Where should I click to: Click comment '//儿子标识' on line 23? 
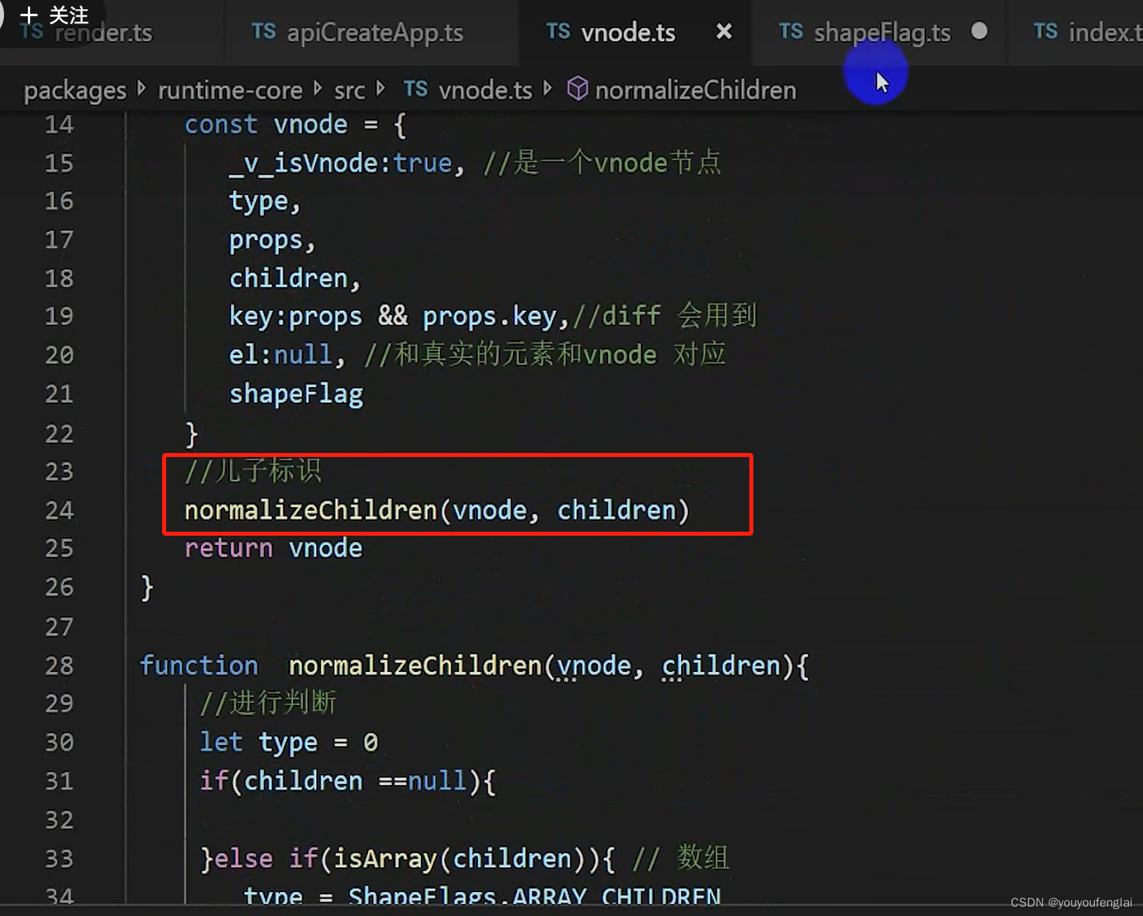(253, 471)
